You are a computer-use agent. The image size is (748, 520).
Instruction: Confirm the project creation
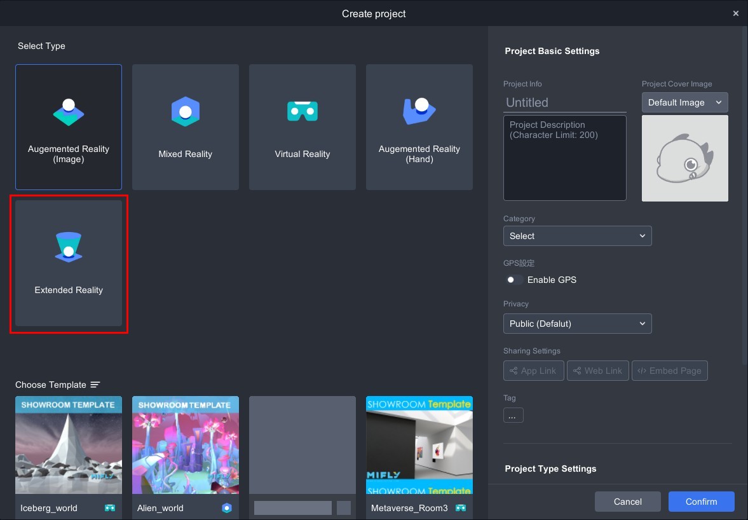(x=701, y=502)
